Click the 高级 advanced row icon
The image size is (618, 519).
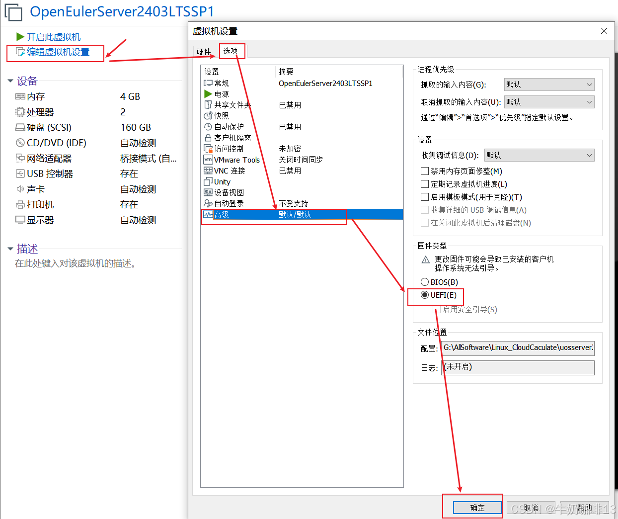[x=208, y=214]
